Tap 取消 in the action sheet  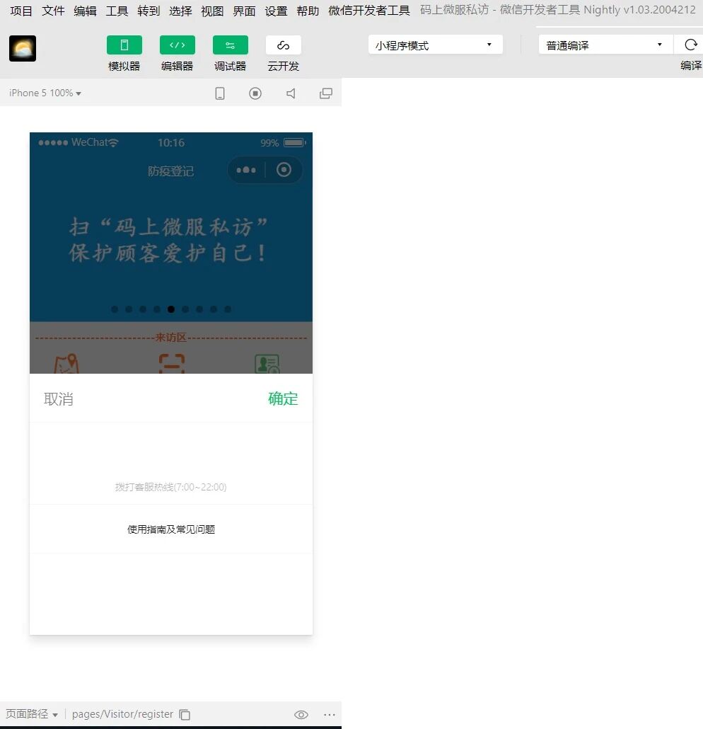tap(59, 399)
